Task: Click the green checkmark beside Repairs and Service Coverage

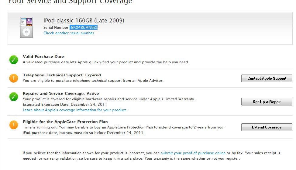Action: pyautogui.click(x=13, y=97)
